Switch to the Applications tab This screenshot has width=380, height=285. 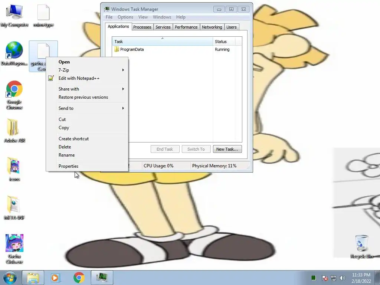(118, 26)
